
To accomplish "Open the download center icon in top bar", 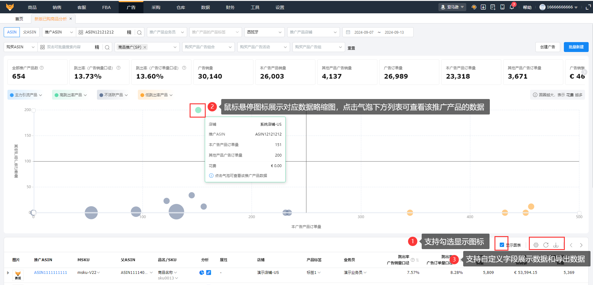I will (x=483, y=7).
